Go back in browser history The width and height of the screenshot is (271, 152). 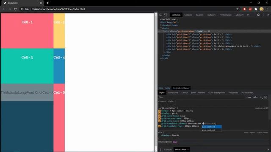point(4,9)
